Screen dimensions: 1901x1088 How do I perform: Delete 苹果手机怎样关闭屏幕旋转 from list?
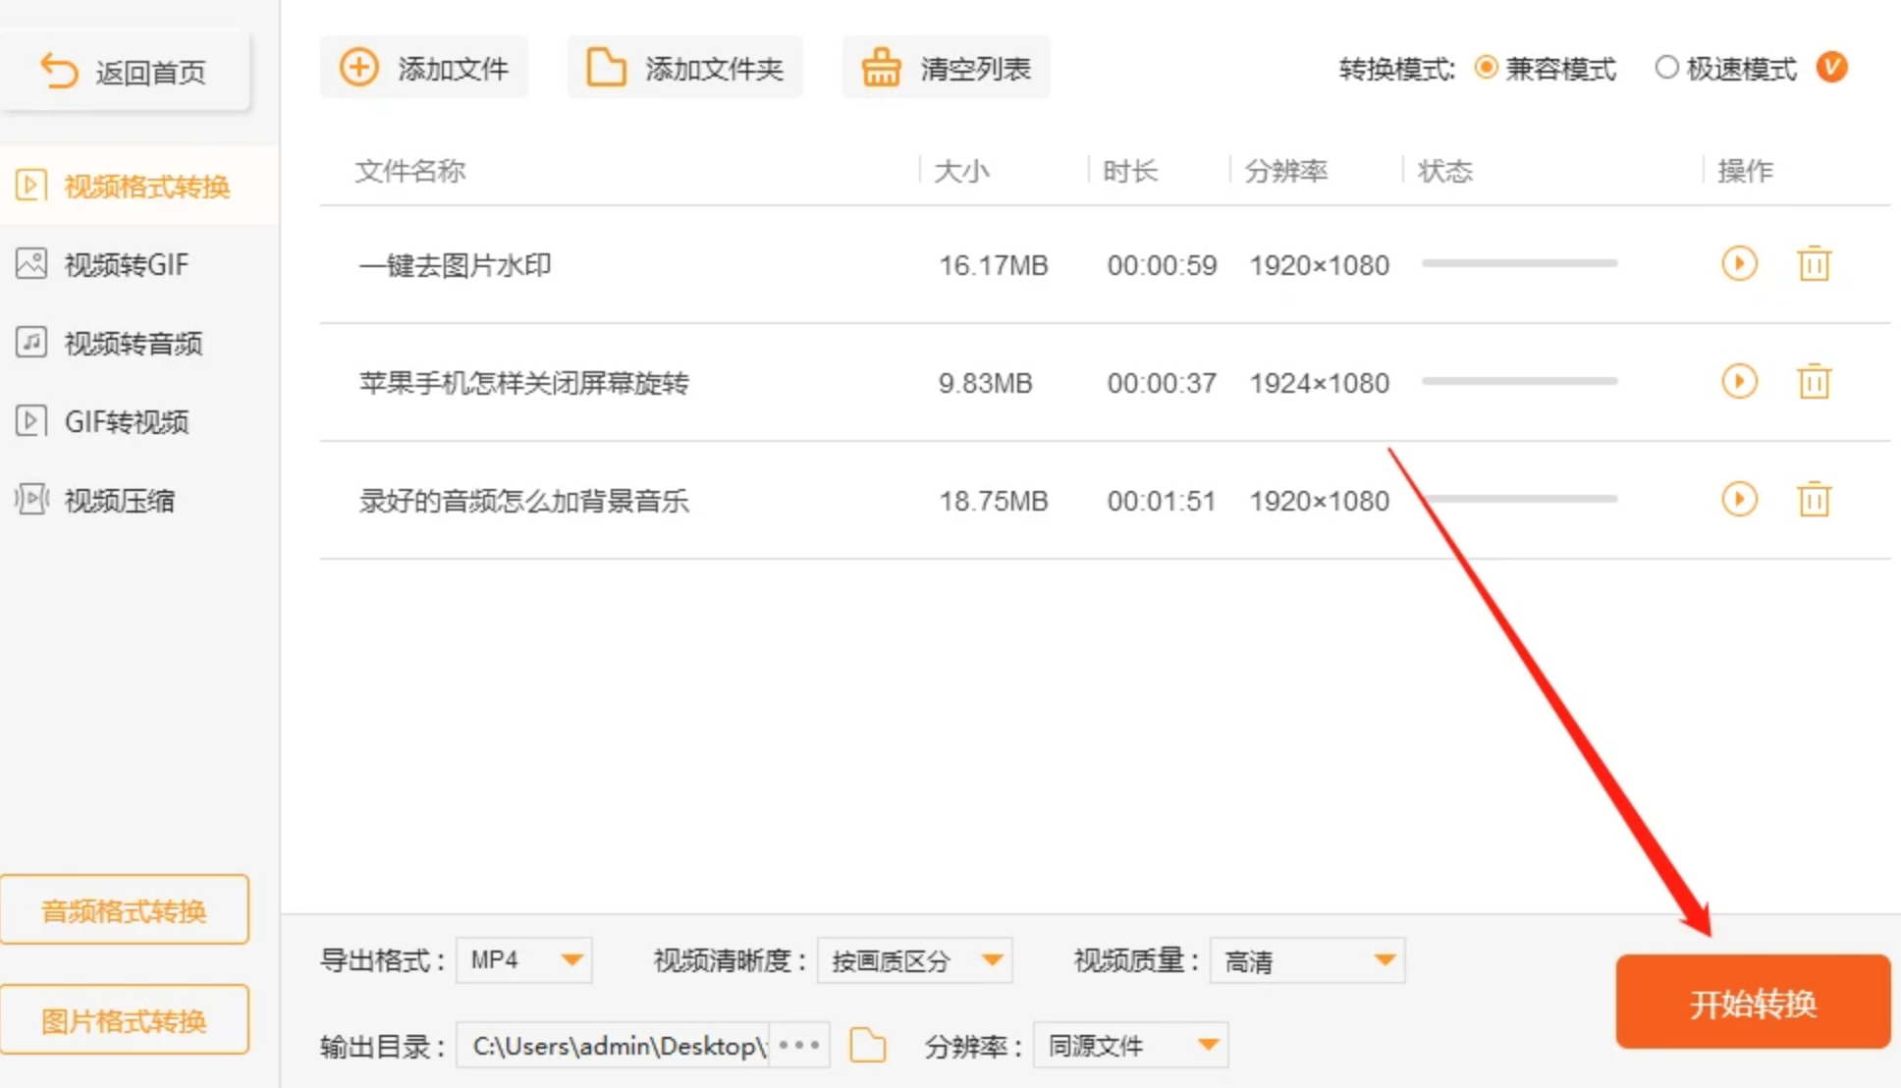coord(1814,382)
